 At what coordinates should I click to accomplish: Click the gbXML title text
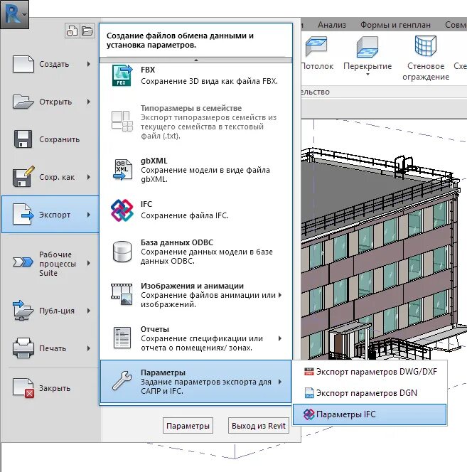click(x=154, y=161)
